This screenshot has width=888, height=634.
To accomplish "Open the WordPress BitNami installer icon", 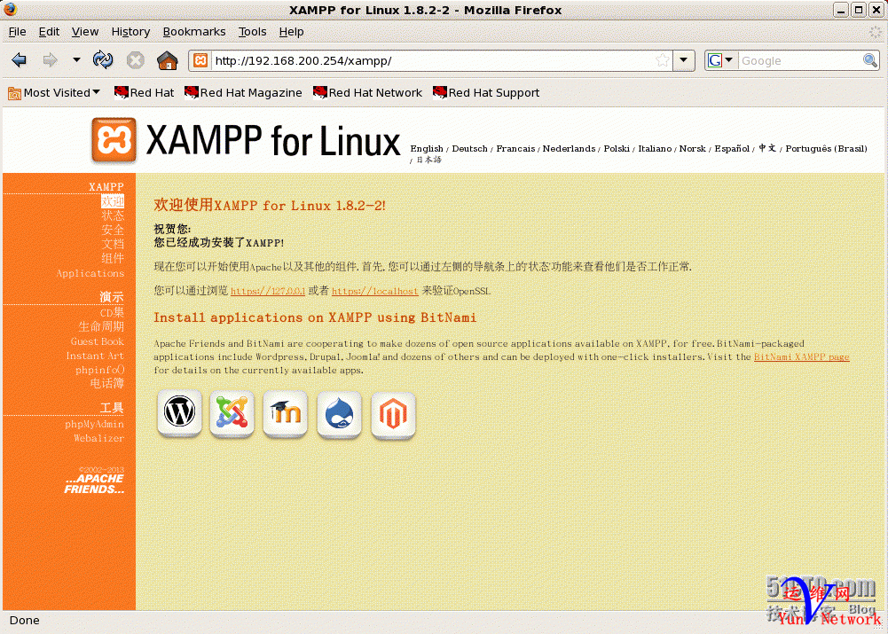I will (x=179, y=413).
